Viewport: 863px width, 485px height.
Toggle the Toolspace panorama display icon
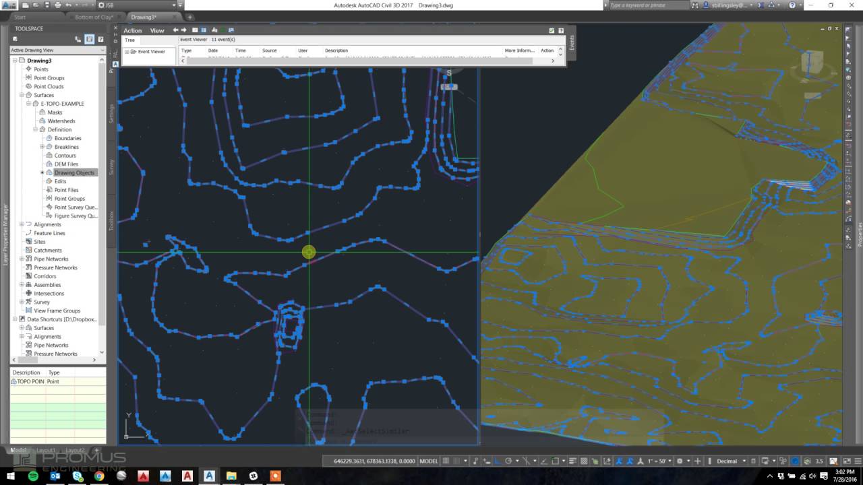89,39
